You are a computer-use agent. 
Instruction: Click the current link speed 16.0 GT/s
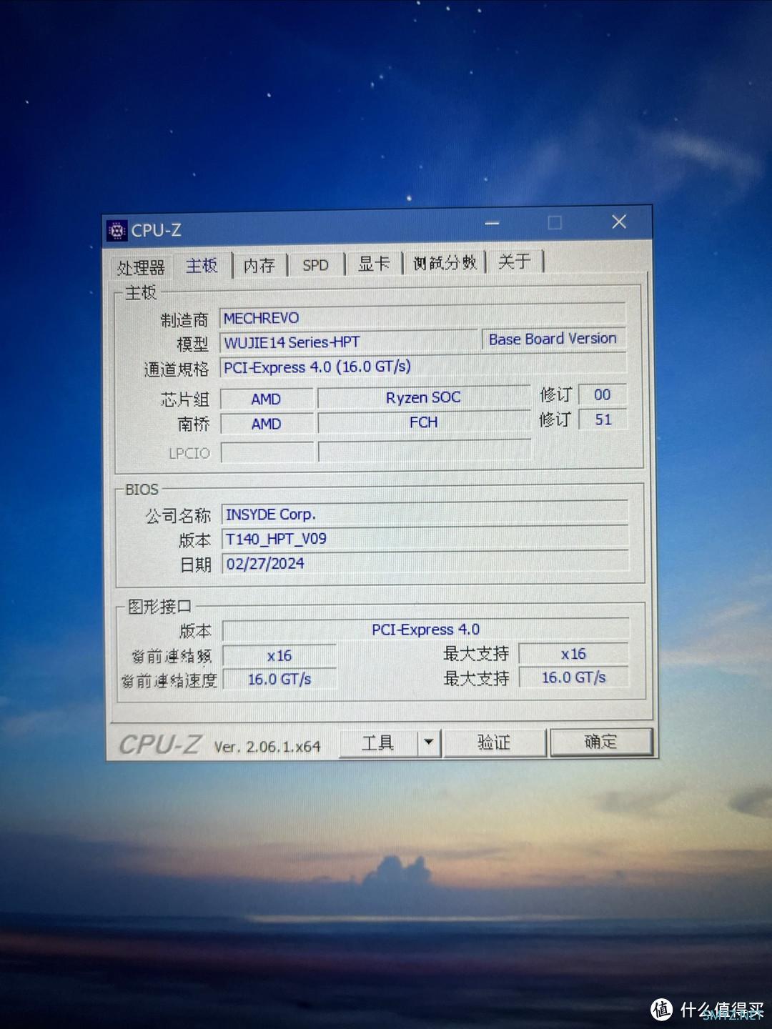pyautogui.click(x=279, y=679)
